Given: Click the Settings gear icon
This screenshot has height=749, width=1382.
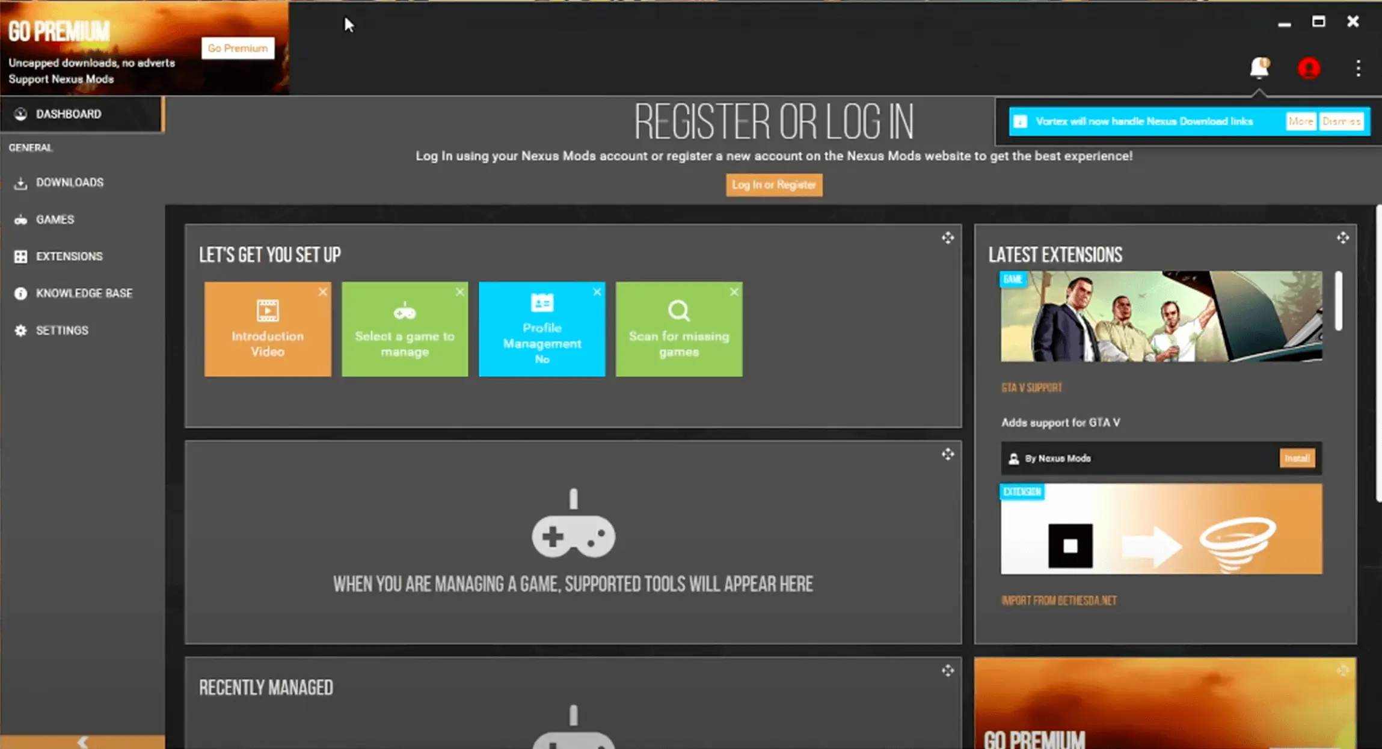Looking at the screenshot, I should pyautogui.click(x=20, y=331).
